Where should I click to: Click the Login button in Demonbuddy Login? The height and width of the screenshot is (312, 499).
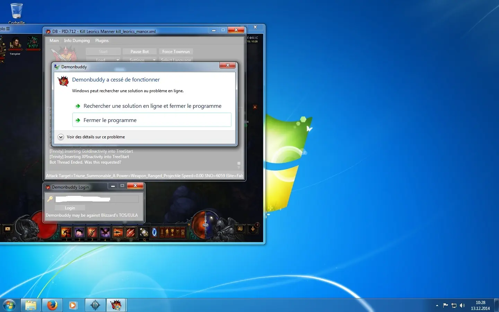[70, 208]
